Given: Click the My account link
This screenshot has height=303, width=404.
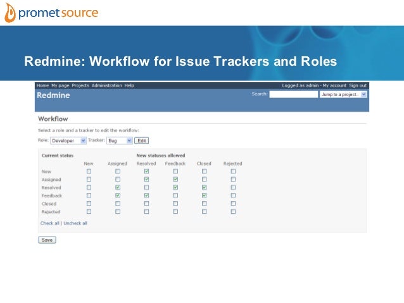Looking at the screenshot, I should (334, 85).
